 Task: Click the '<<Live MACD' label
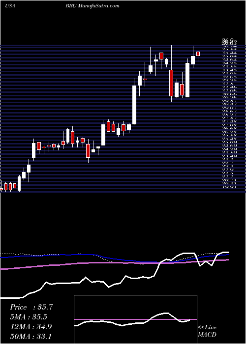pyautogui.click(x=207, y=331)
